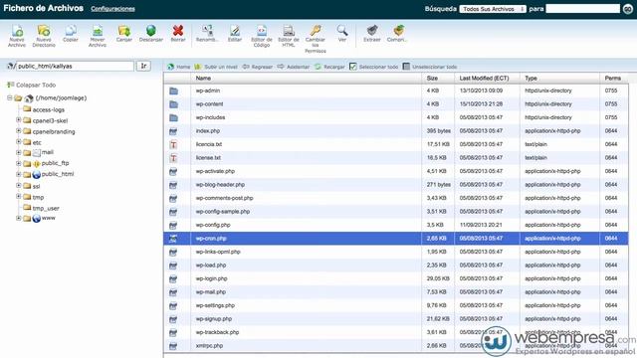Select the wp-settings.php file name
The image size is (637, 358).
click(x=215, y=305)
